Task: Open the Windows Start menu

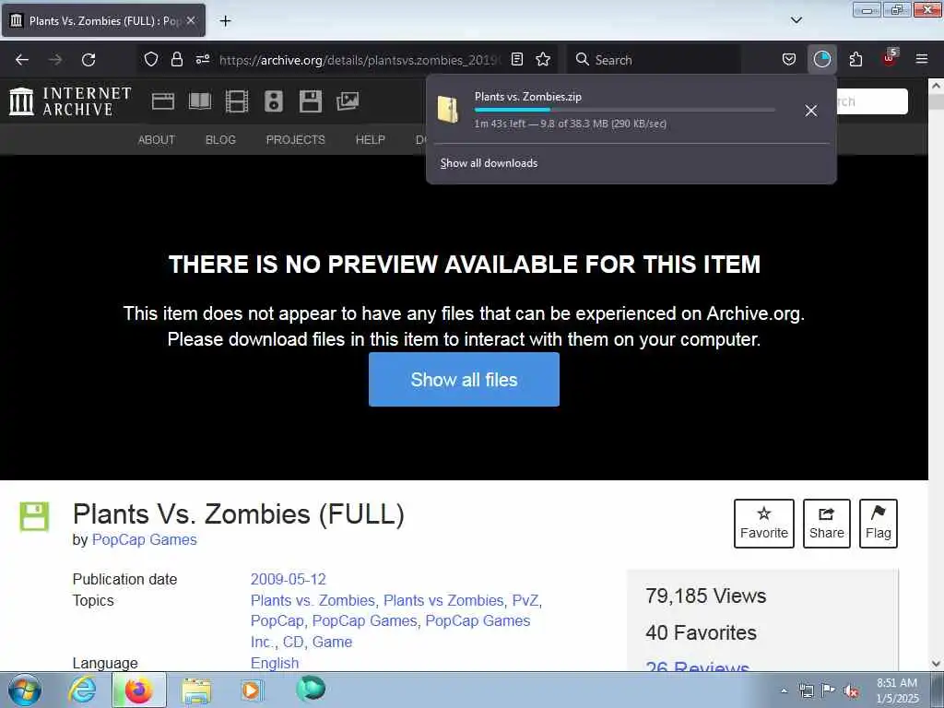Action: tap(24, 690)
